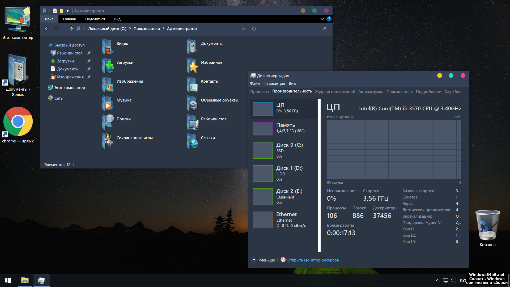
Task: Click the up-arrow navigation button
Action: (x=71, y=29)
